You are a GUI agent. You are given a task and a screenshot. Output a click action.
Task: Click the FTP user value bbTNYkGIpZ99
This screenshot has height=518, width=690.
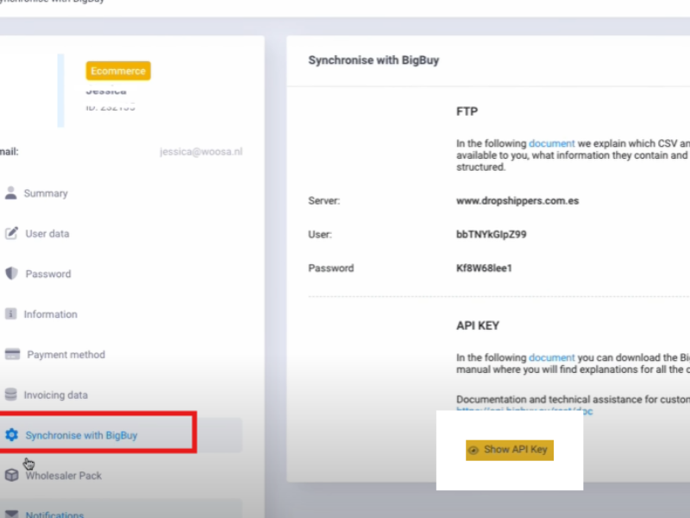491,234
